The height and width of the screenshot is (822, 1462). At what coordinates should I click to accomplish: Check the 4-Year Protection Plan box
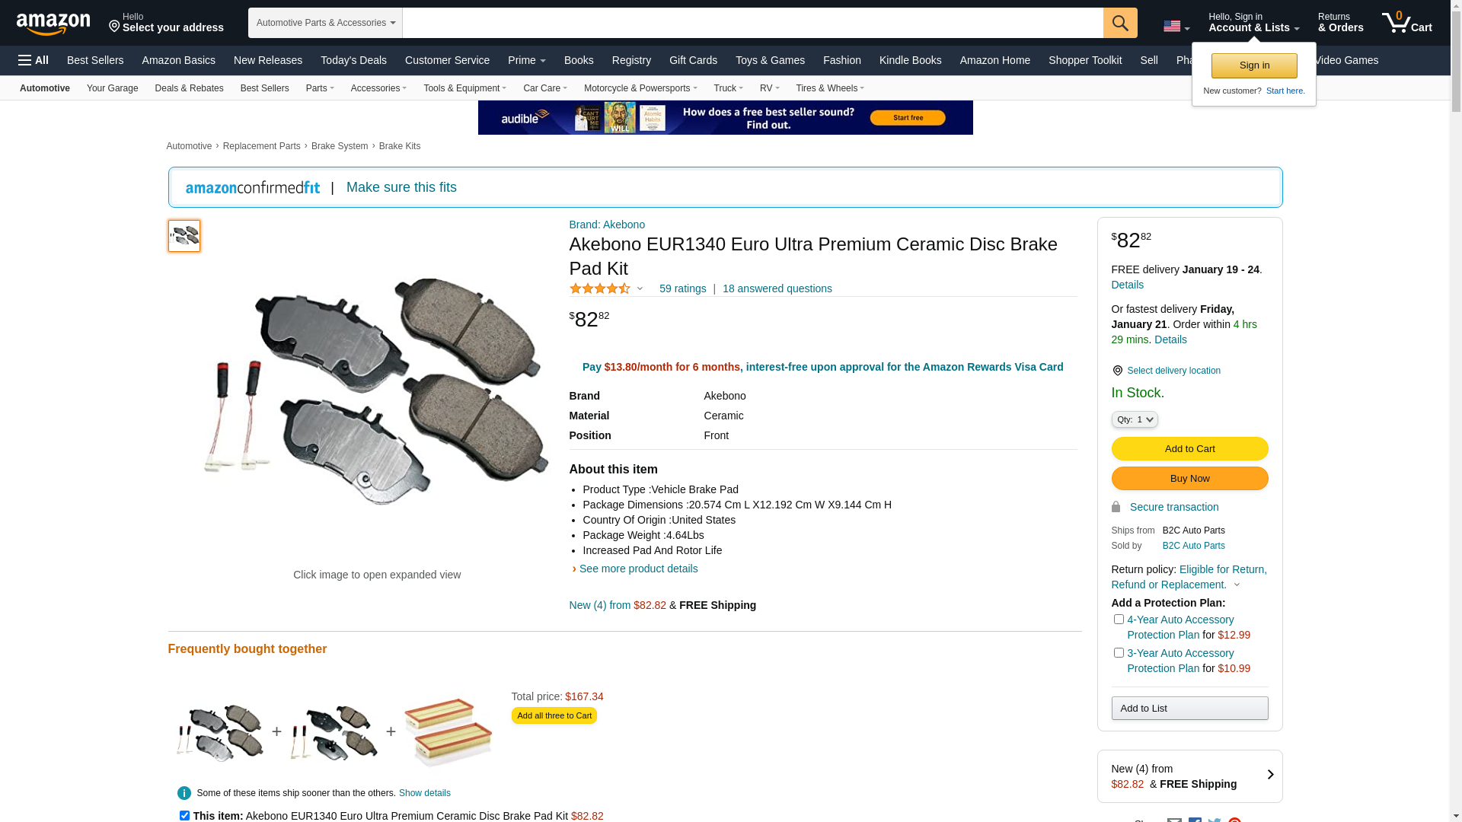[x=1119, y=620]
